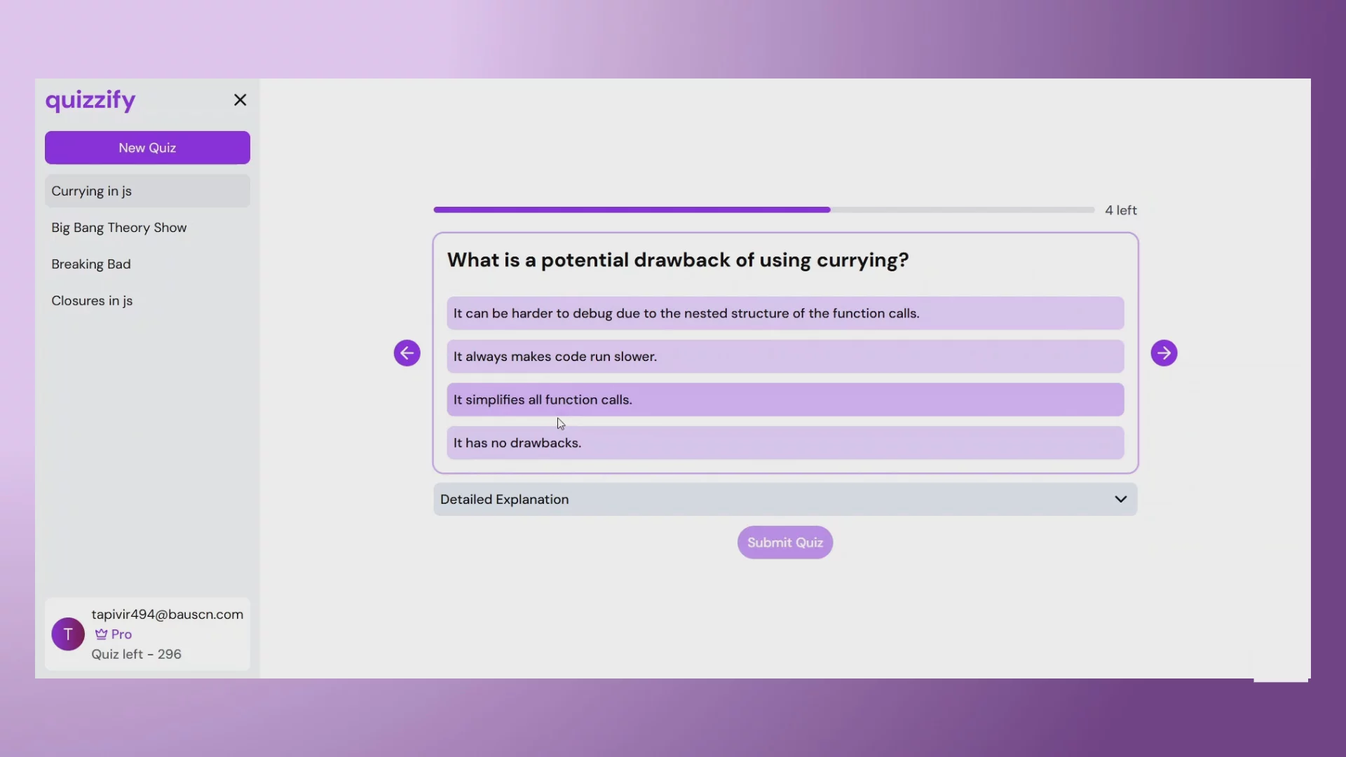The image size is (1346, 757).
Task: Click the question title about currying drawback
Action: point(678,261)
